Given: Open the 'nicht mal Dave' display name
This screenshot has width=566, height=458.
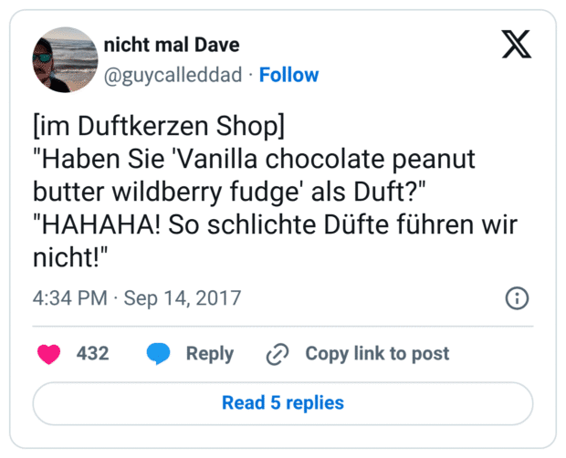Looking at the screenshot, I should tap(172, 46).
